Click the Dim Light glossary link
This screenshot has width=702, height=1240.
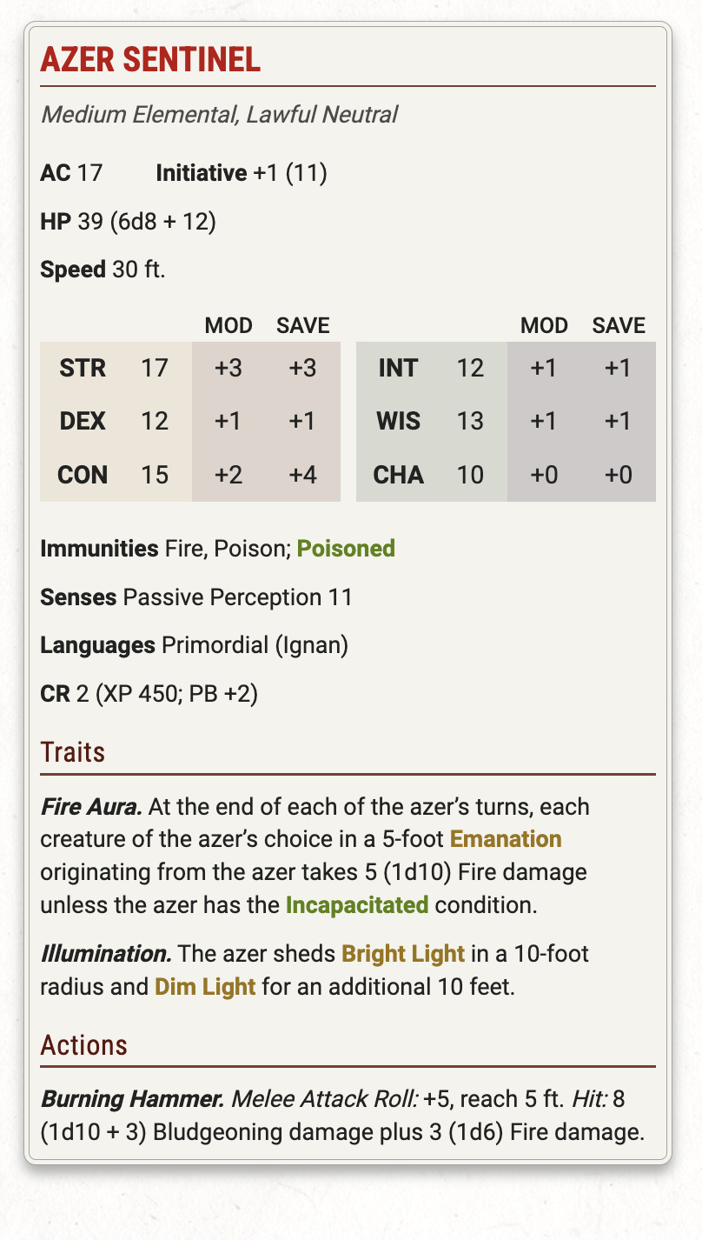(205, 987)
